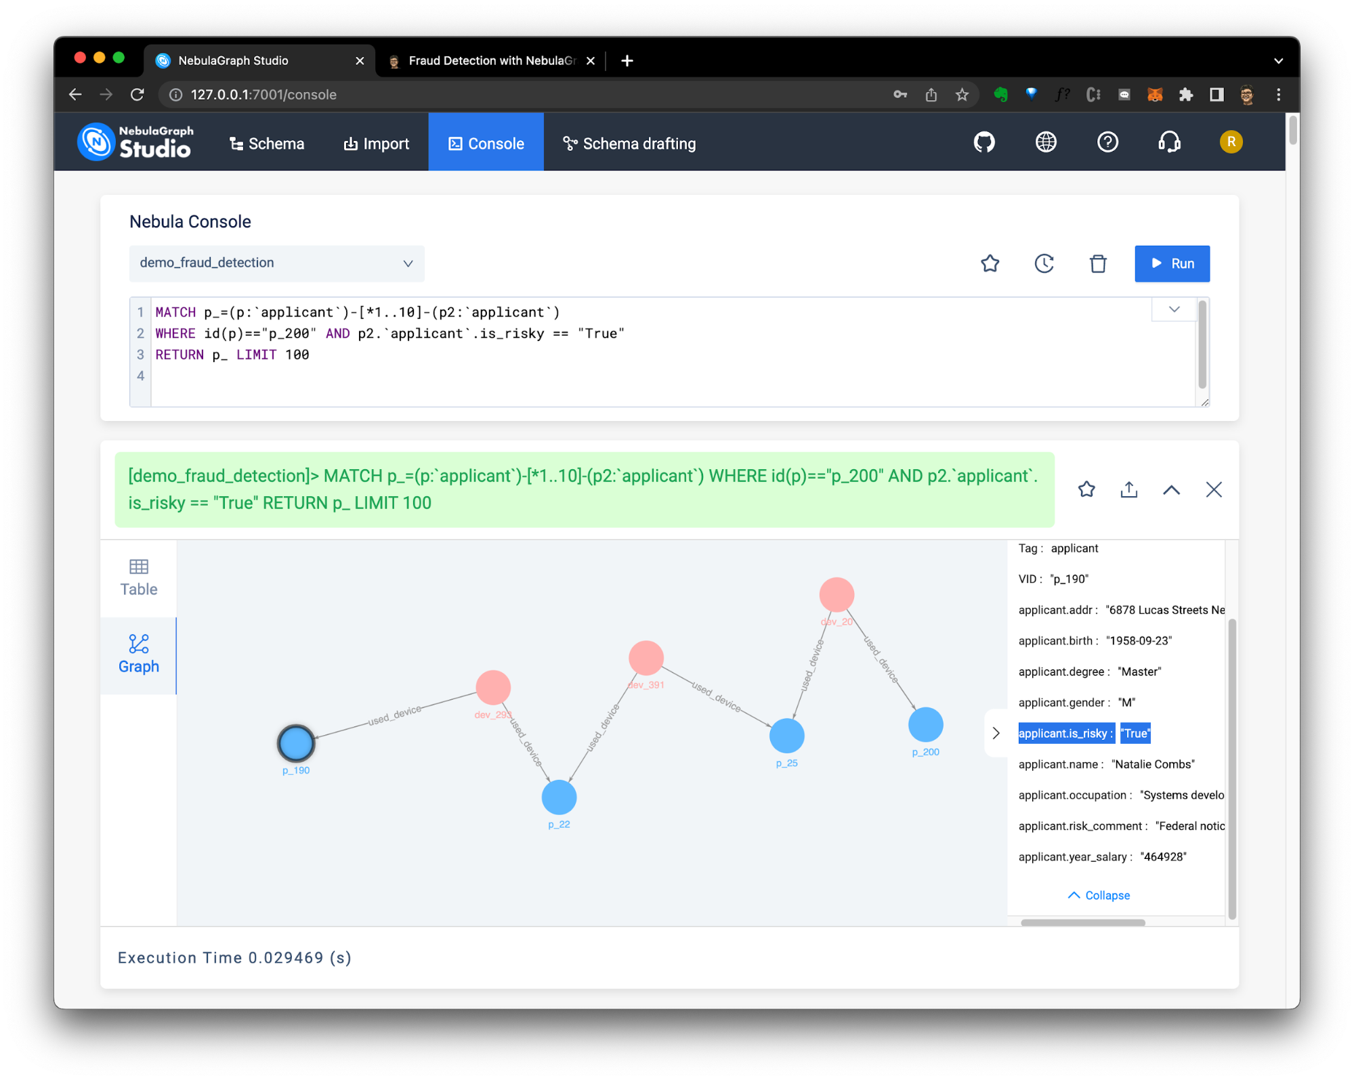Export results with the upload icon
Screen dimensions: 1354x1081
point(1128,489)
